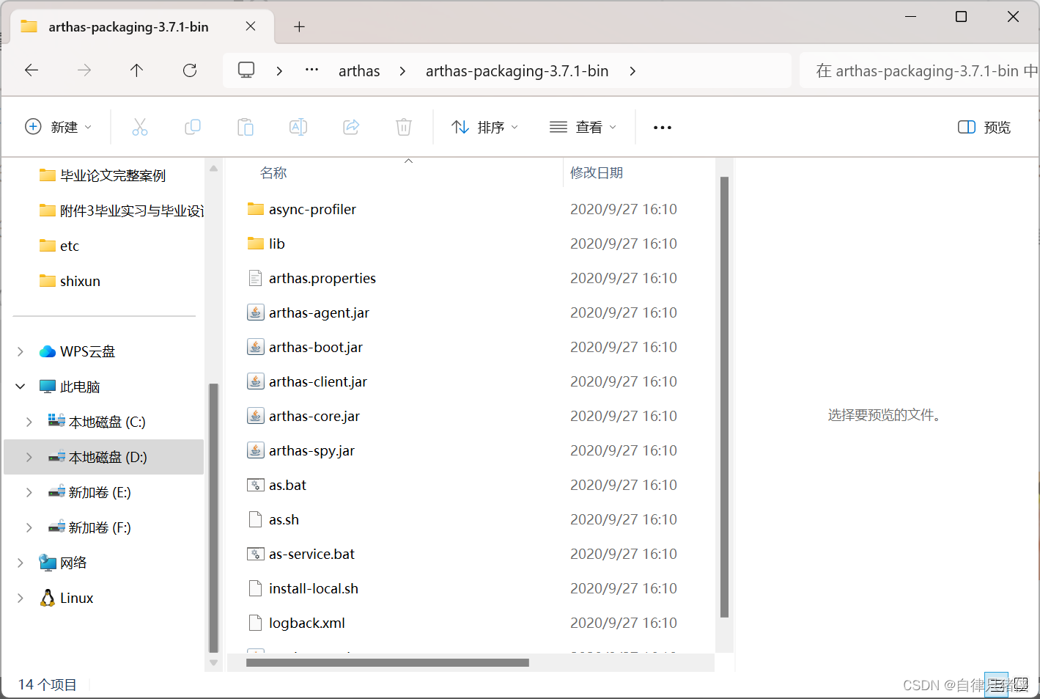Click arthas-packaging-3.7.1-bin breadcrumb segment
Screen dimensions: 1040x699
coord(517,71)
